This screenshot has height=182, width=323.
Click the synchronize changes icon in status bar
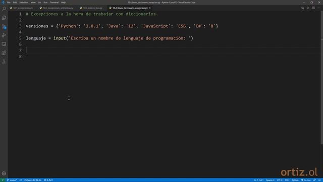click(x=21, y=180)
